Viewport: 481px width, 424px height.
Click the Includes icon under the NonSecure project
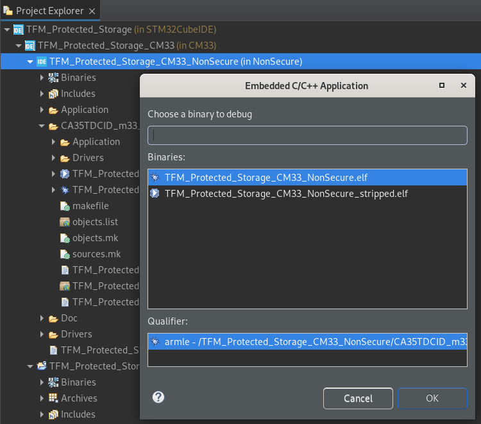point(53,94)
